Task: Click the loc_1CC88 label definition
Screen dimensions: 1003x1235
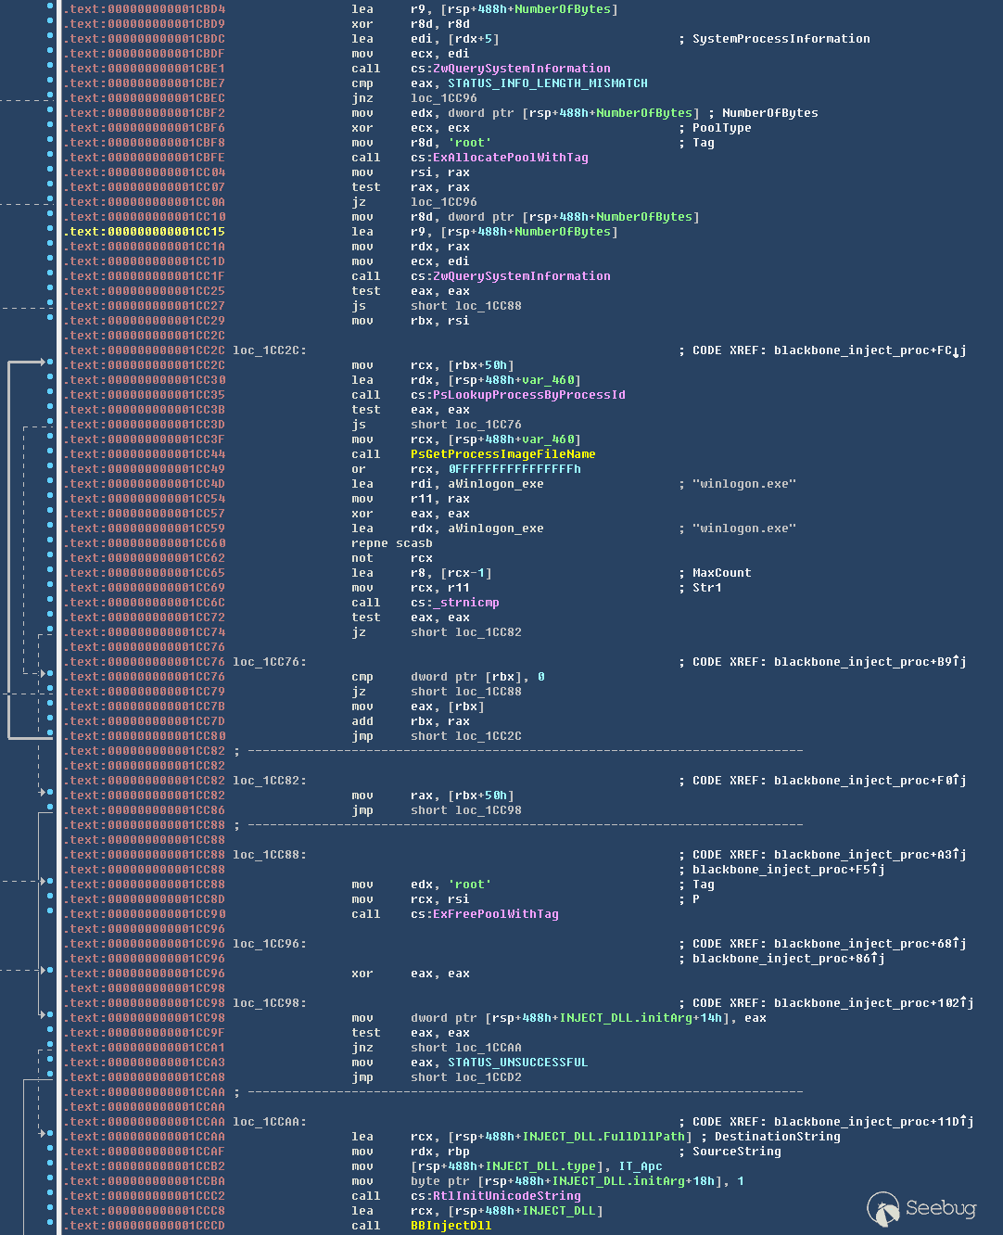Action: coord(270,855)
